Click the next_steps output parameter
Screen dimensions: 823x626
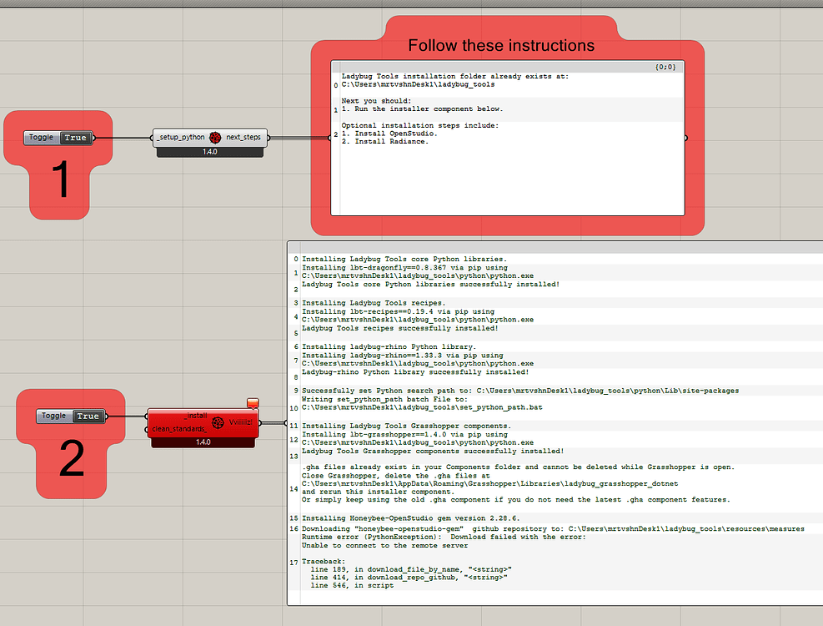243,137
